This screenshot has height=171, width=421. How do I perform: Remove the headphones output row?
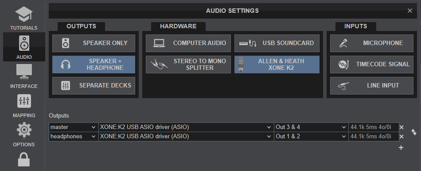(402, 137)
